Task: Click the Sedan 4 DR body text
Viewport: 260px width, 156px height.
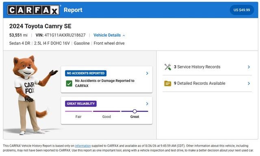Action: click(x=19, y=43)
